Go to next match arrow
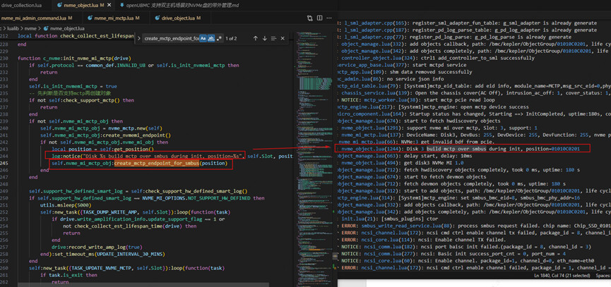 tap(264, 39)
